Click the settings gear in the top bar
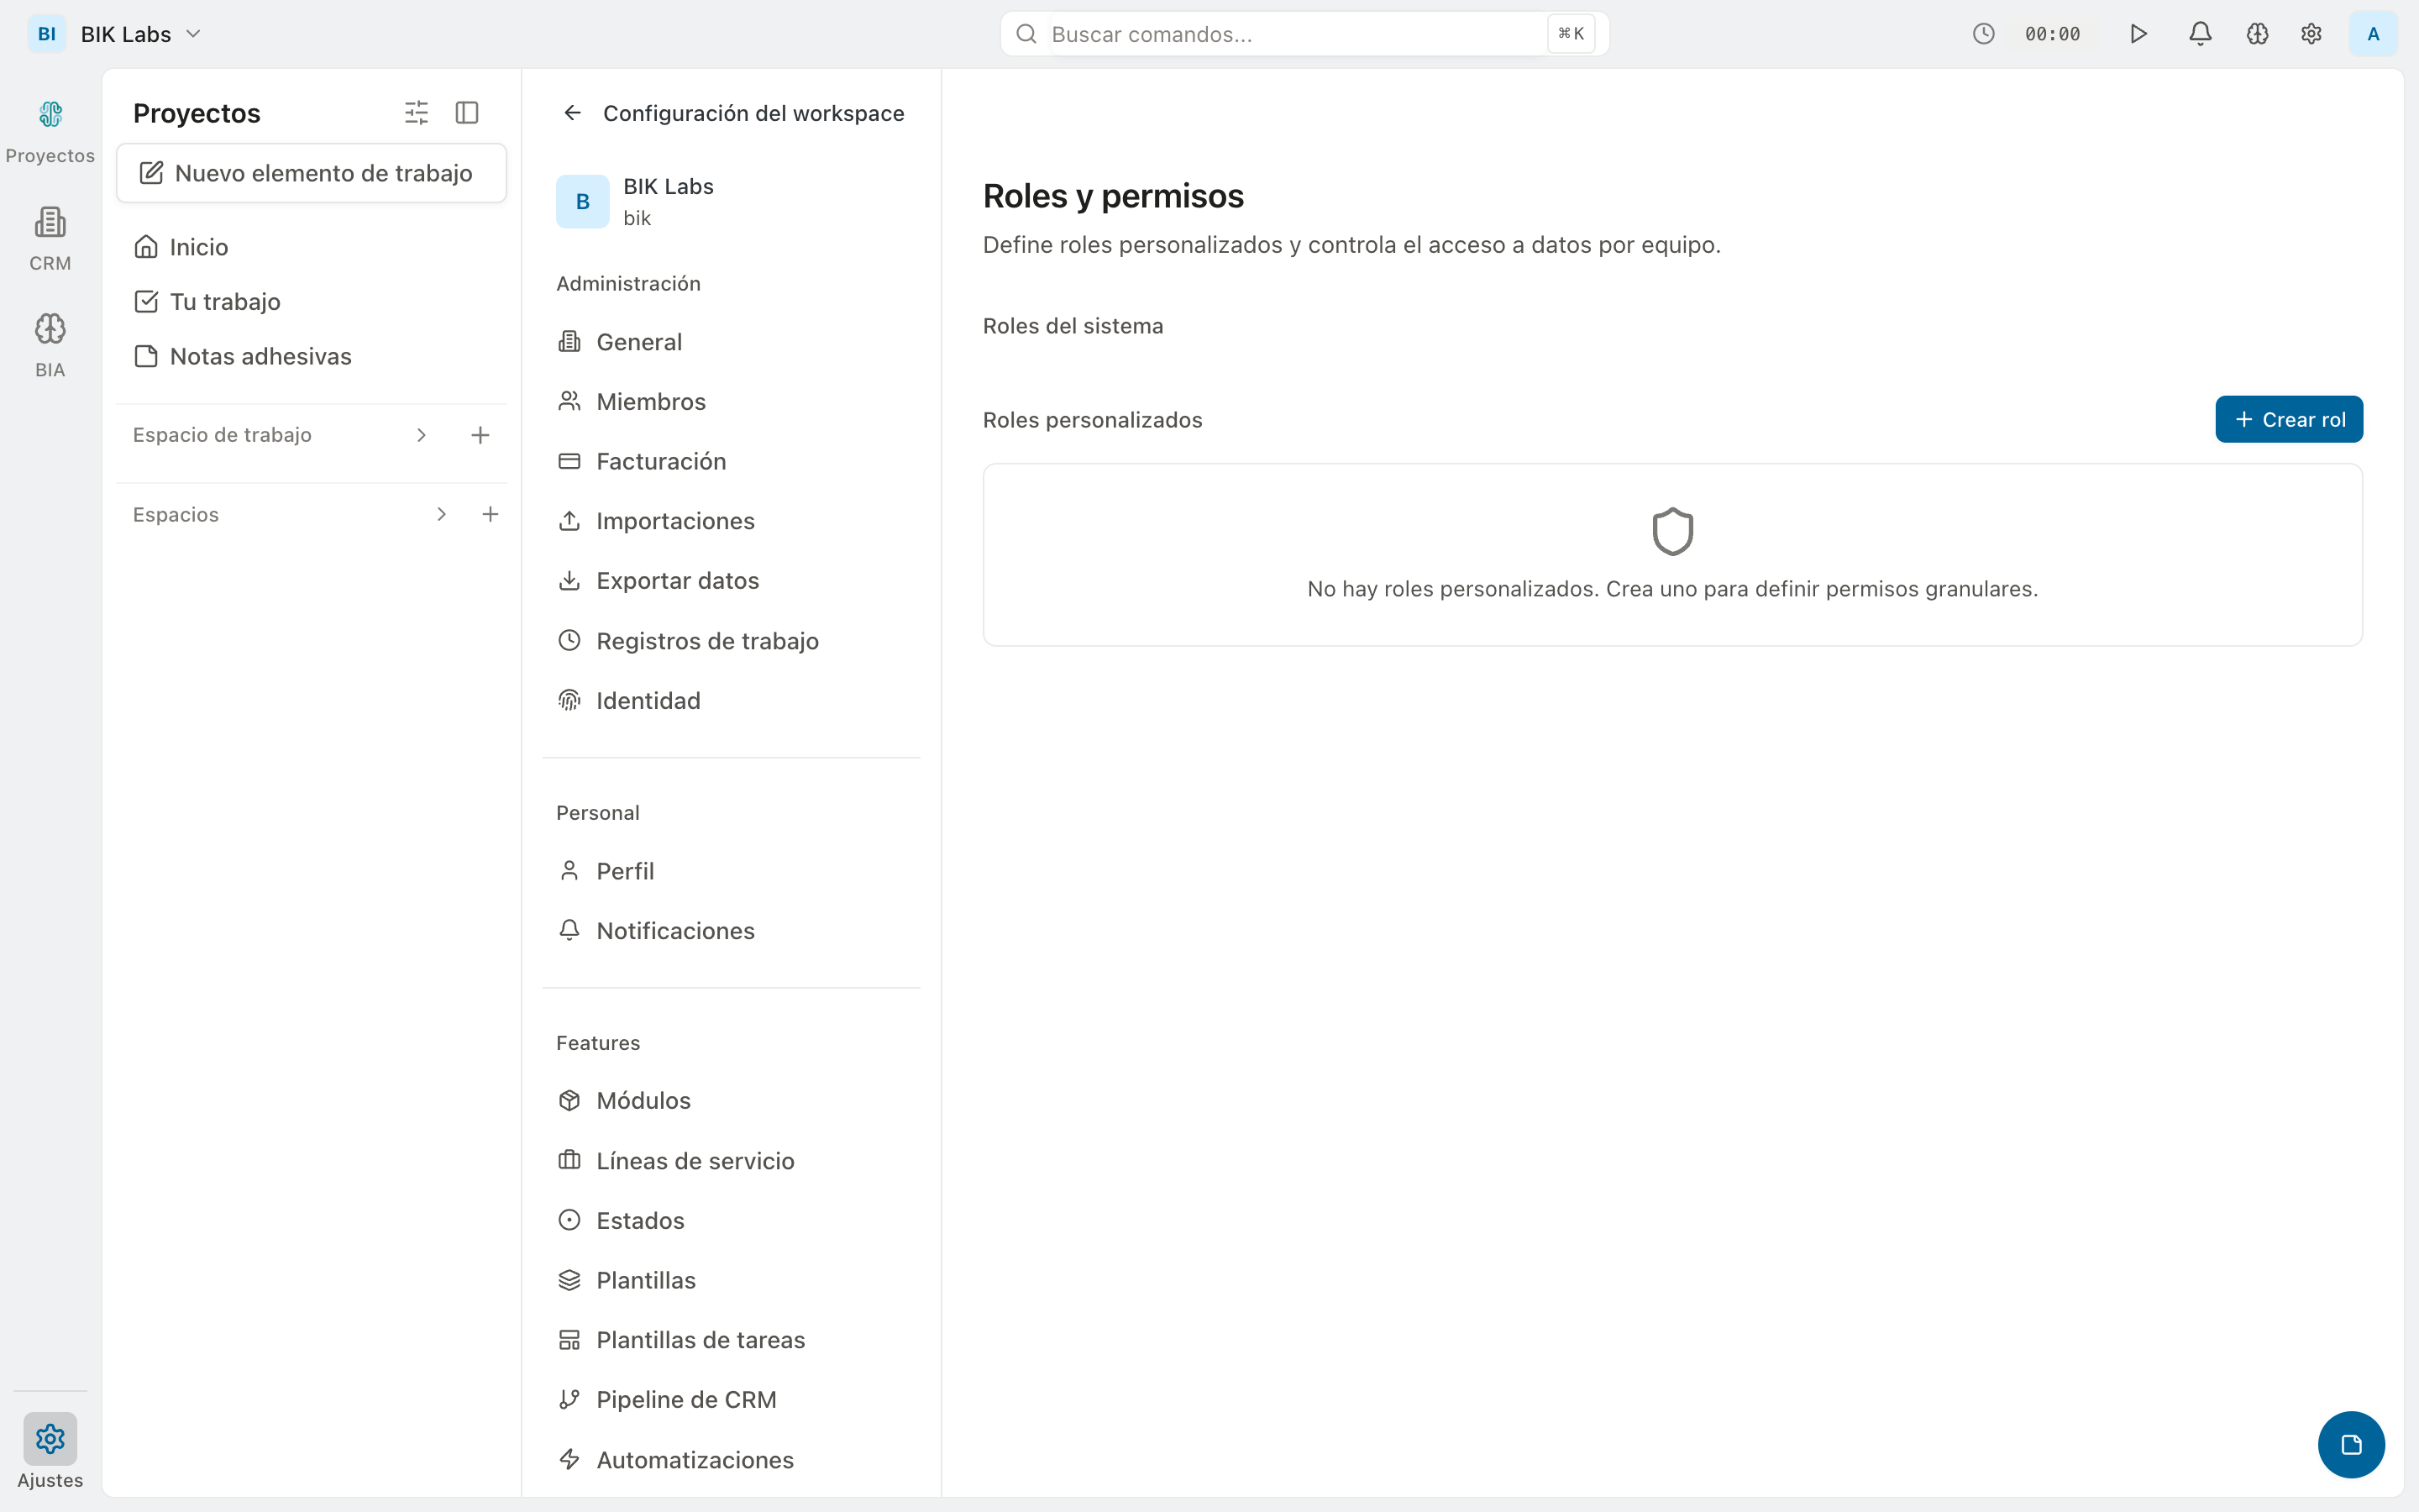The height and width of the screenshot is (1512, 2419). coord(2311,34)
